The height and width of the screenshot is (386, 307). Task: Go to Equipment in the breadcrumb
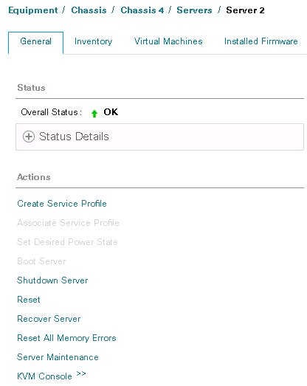point(33,10)
